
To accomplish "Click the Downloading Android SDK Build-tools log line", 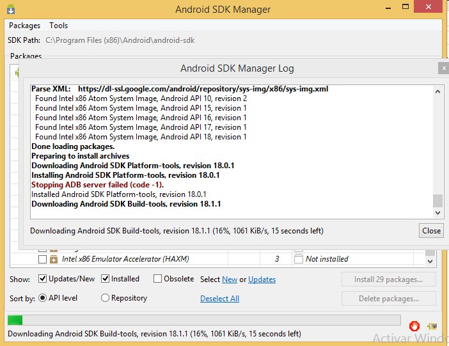I will (x=126, y=204).
